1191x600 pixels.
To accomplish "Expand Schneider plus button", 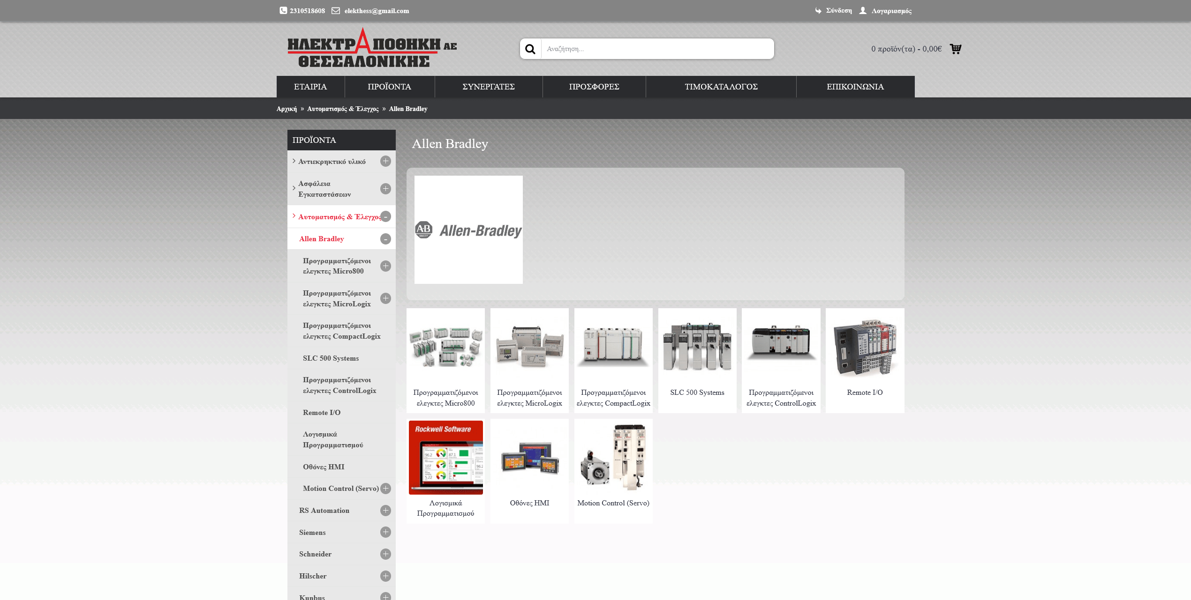I will tap(385, 554).
